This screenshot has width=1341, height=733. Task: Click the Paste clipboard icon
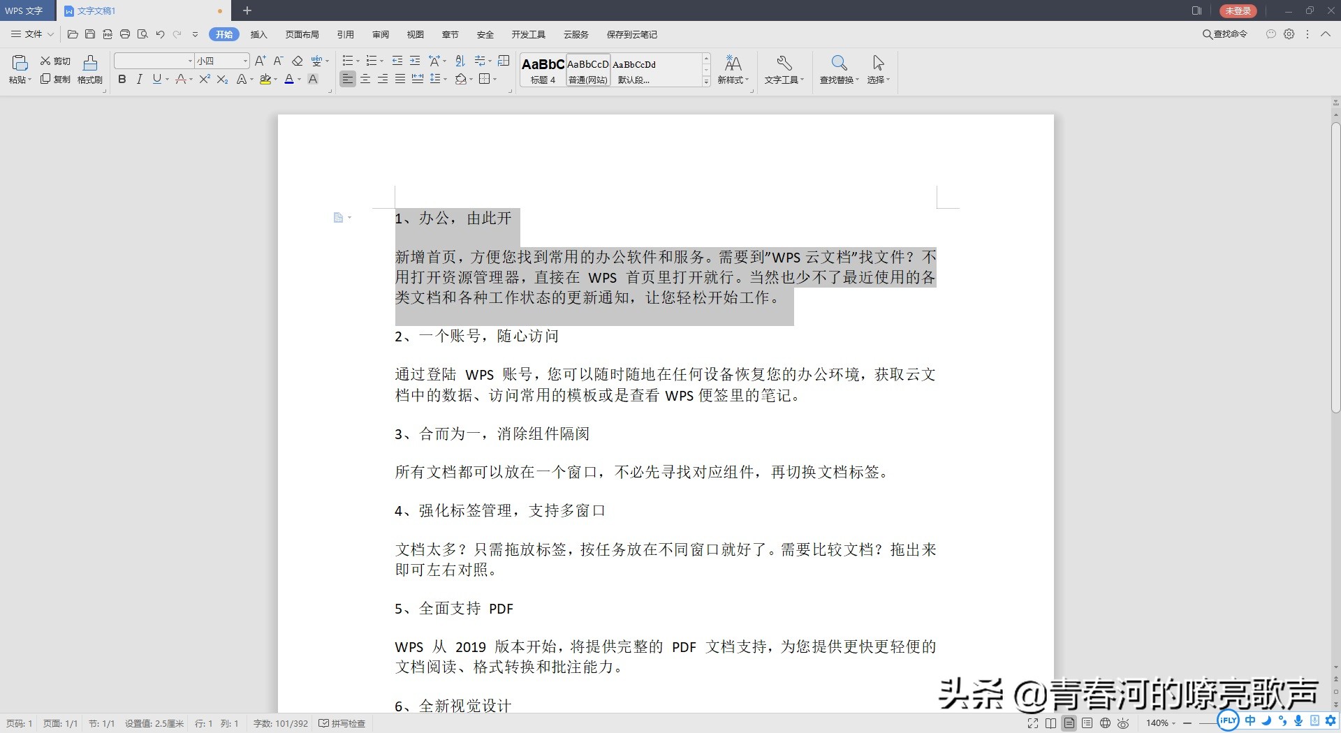[20, 63]
